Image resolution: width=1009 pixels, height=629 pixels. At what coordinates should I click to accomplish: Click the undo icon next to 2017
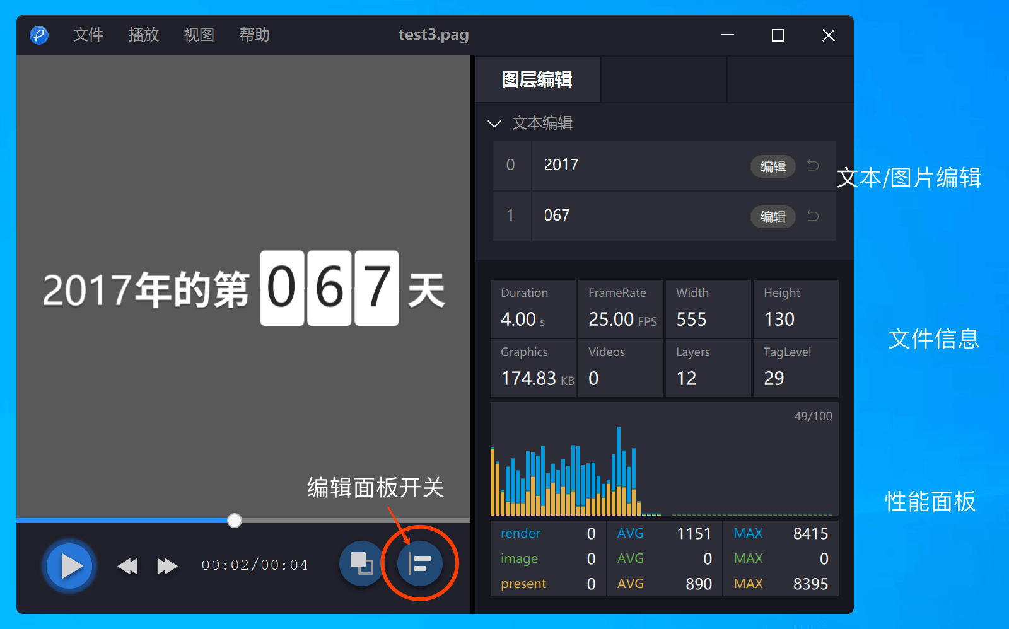pos(813,166)
